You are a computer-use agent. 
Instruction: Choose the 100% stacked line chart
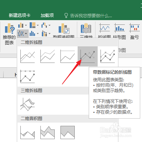point(68,56)
